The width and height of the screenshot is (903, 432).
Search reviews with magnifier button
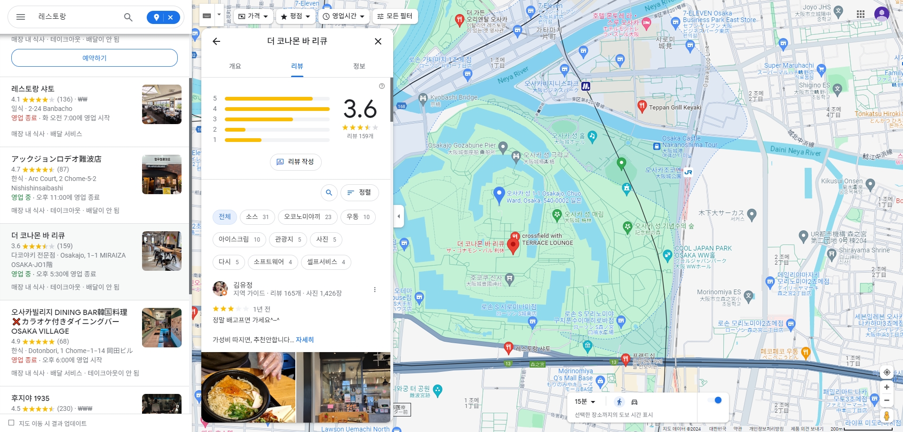pyautogui.click(x=329, y=192)
